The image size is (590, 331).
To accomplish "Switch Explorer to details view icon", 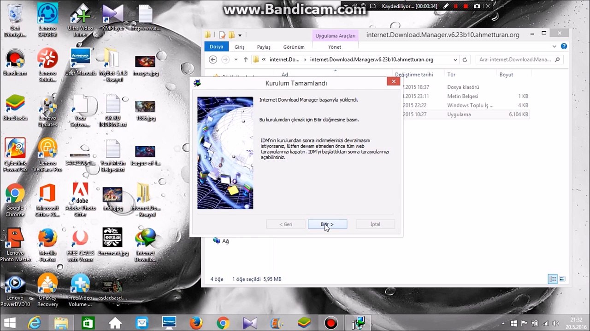I will 553,279.
